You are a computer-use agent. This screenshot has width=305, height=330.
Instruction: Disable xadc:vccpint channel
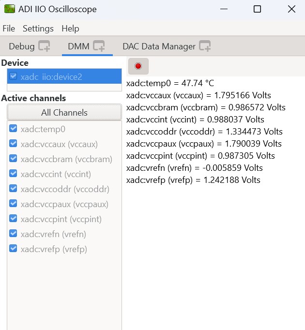pos(13,218)
